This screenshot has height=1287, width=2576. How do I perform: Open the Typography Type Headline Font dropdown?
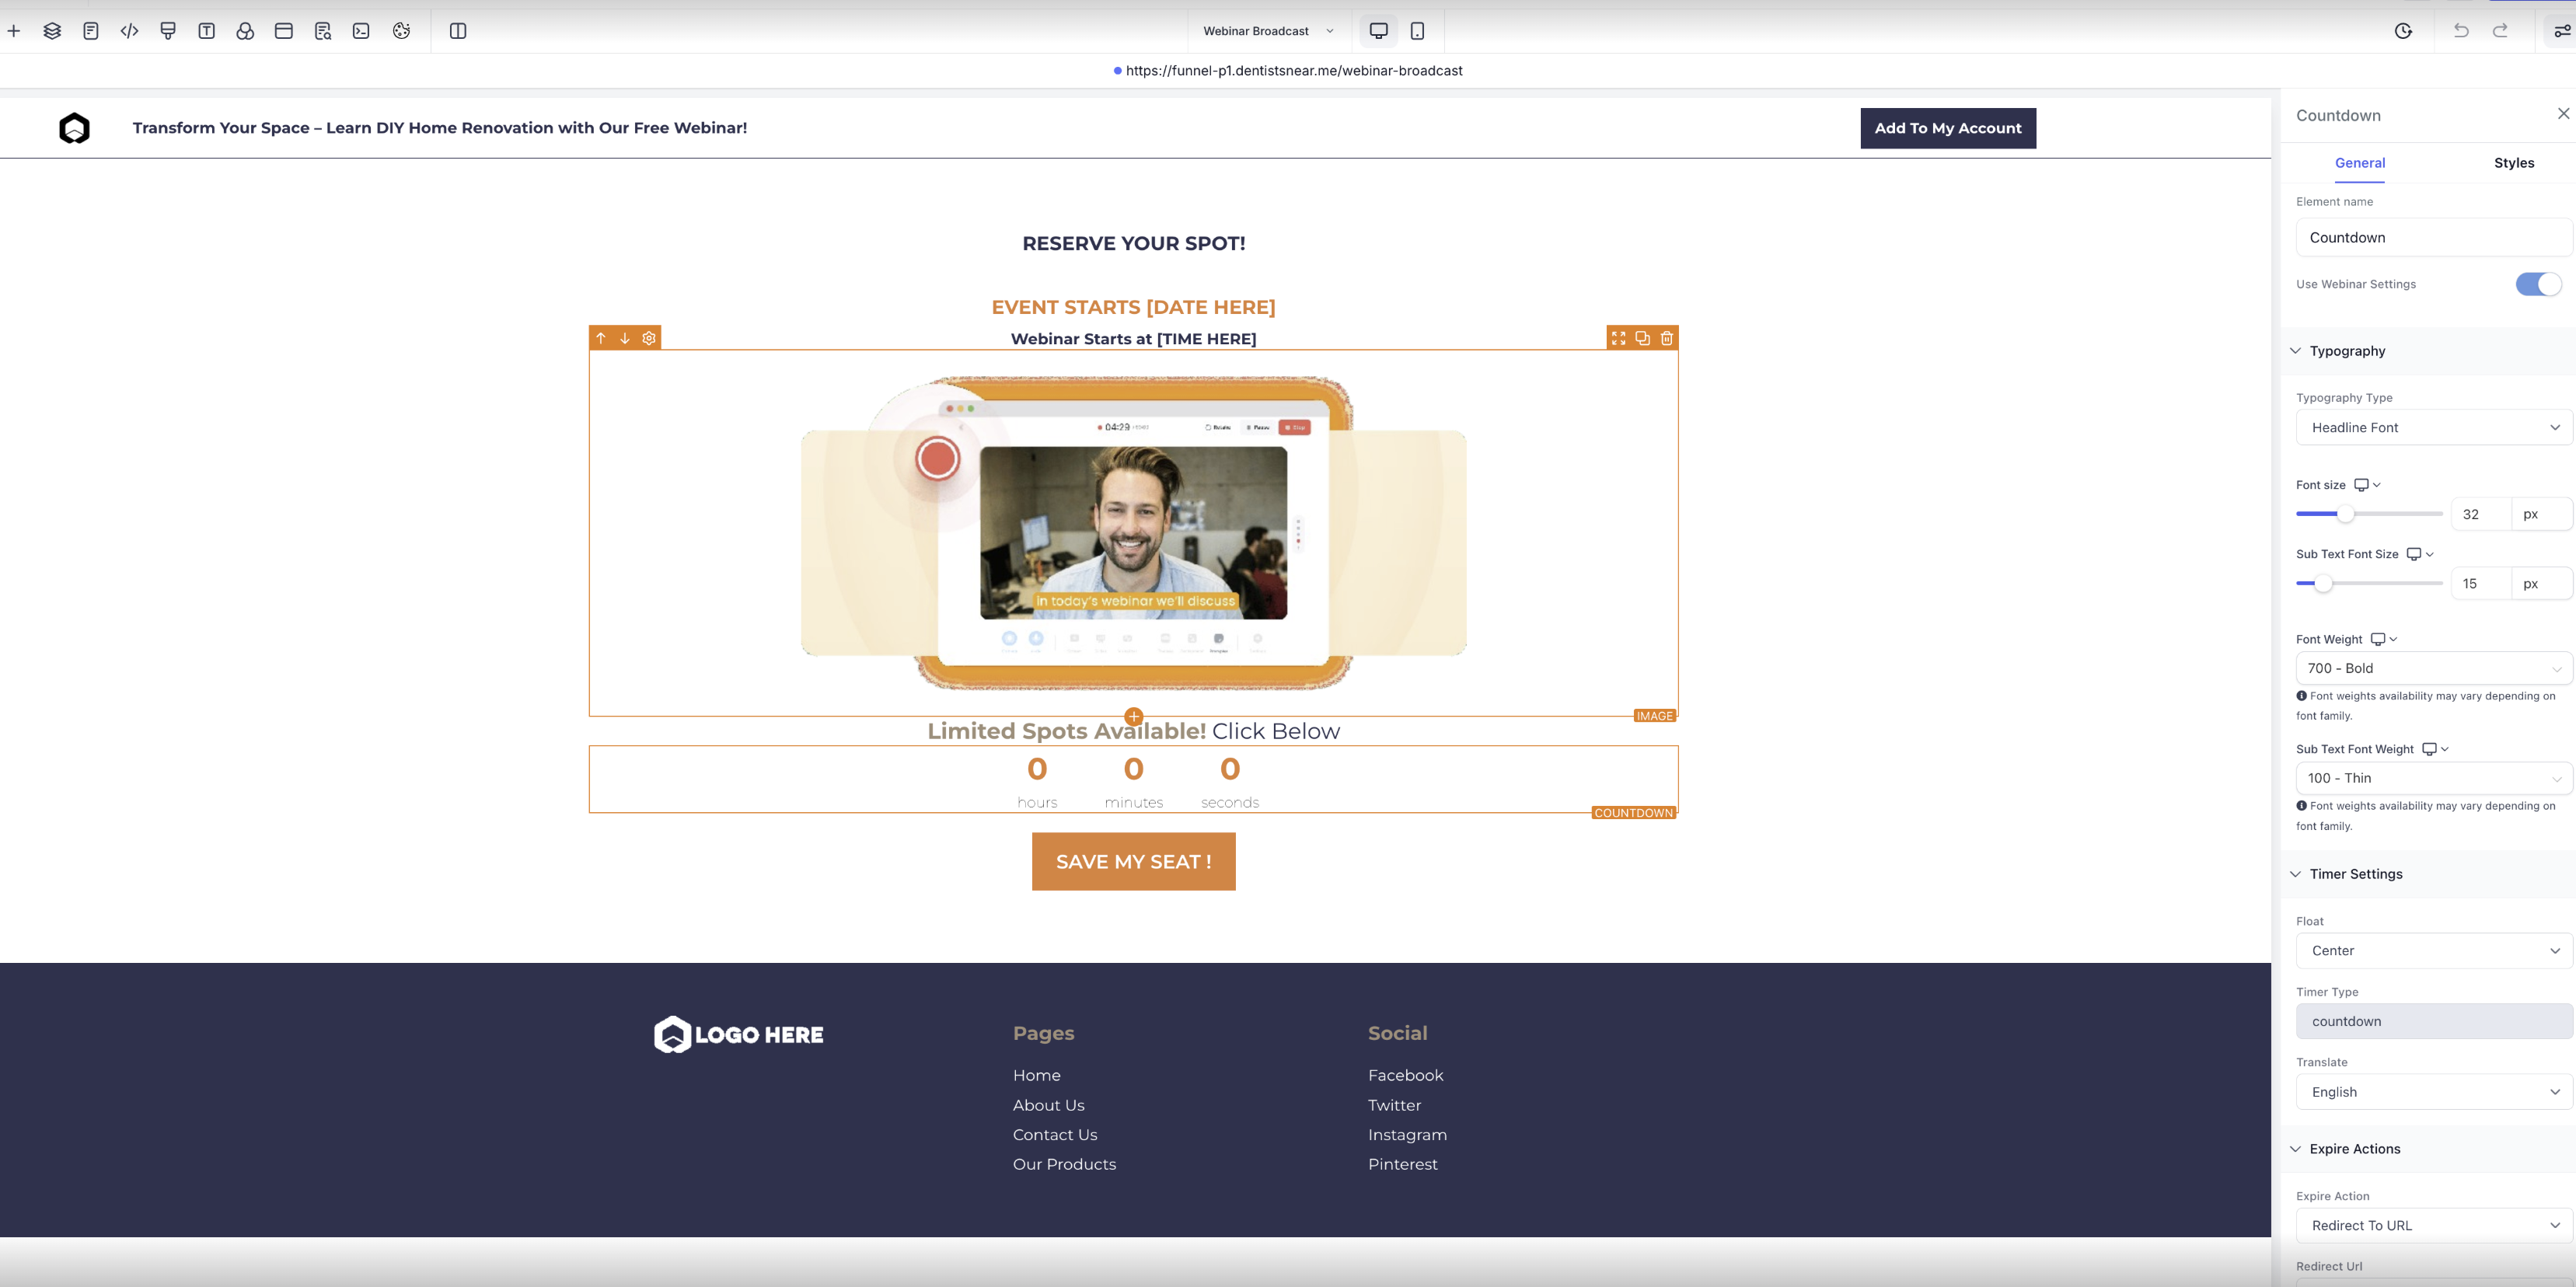point(2434,427)
